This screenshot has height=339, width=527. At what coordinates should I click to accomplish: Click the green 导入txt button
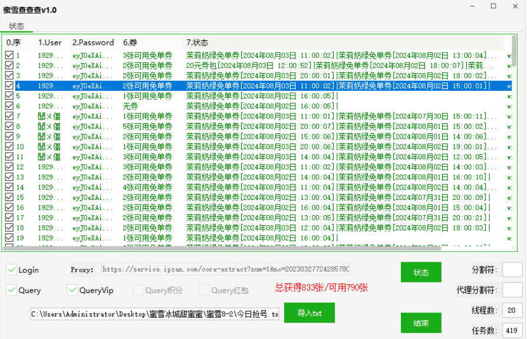[x=309, y=312]
